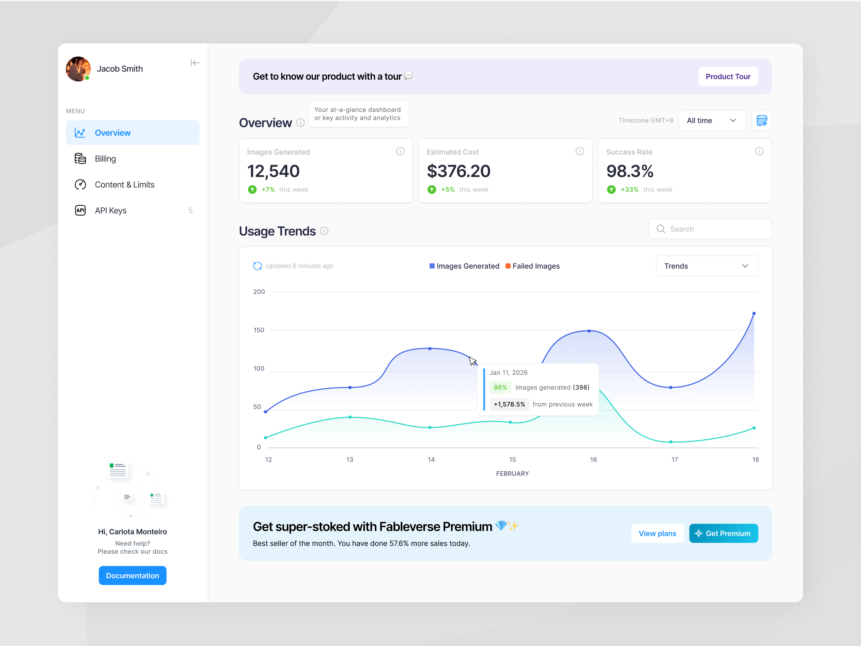Collapse the sidebar with the arrow icon
The width and height of the screenshot is (861, 646).
[196, 63]
